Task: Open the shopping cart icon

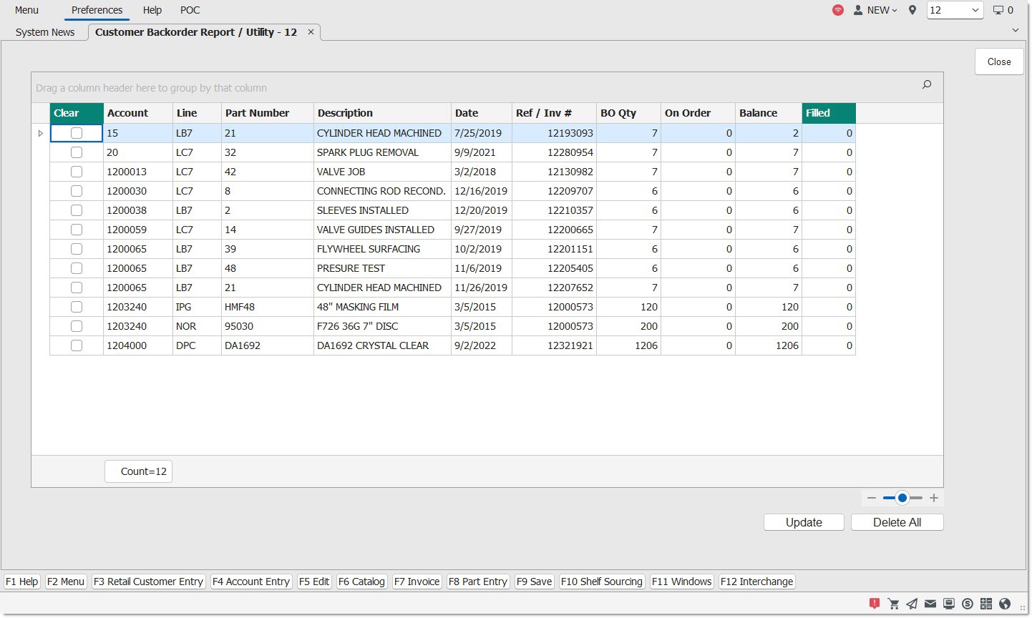Action: (893, 604)
